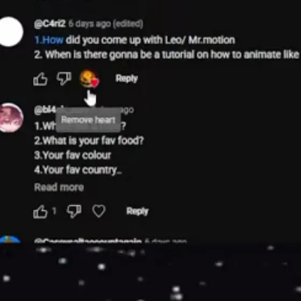Open @C4ri2's white profile avatar

(11, 32)
